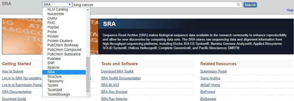Open the How to Submit link
Viewport: 294px width, 101px height.
tap(13, 71)
